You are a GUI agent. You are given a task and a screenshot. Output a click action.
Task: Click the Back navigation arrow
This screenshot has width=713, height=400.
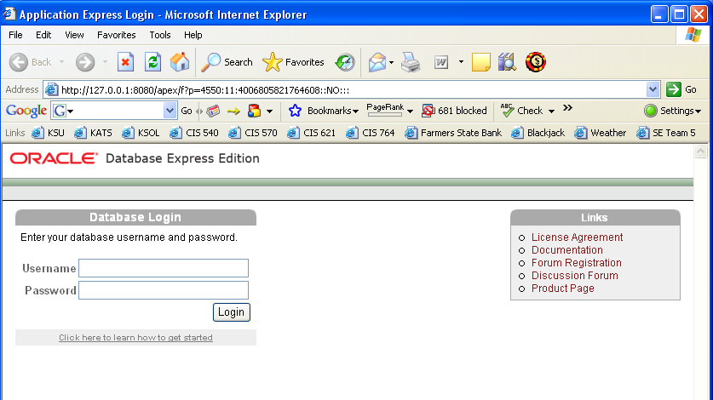(x=19, y=62)
